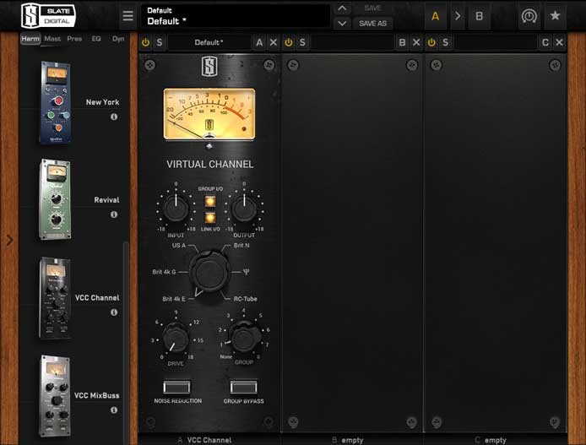586x445 pixels.
Task: Open slot B preset field
Action: click(352, 42)
